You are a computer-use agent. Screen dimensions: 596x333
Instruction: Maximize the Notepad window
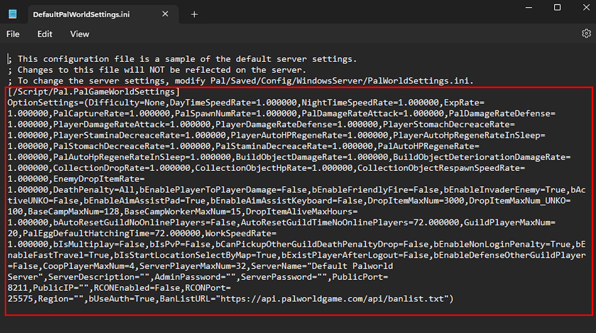point(557,7)
